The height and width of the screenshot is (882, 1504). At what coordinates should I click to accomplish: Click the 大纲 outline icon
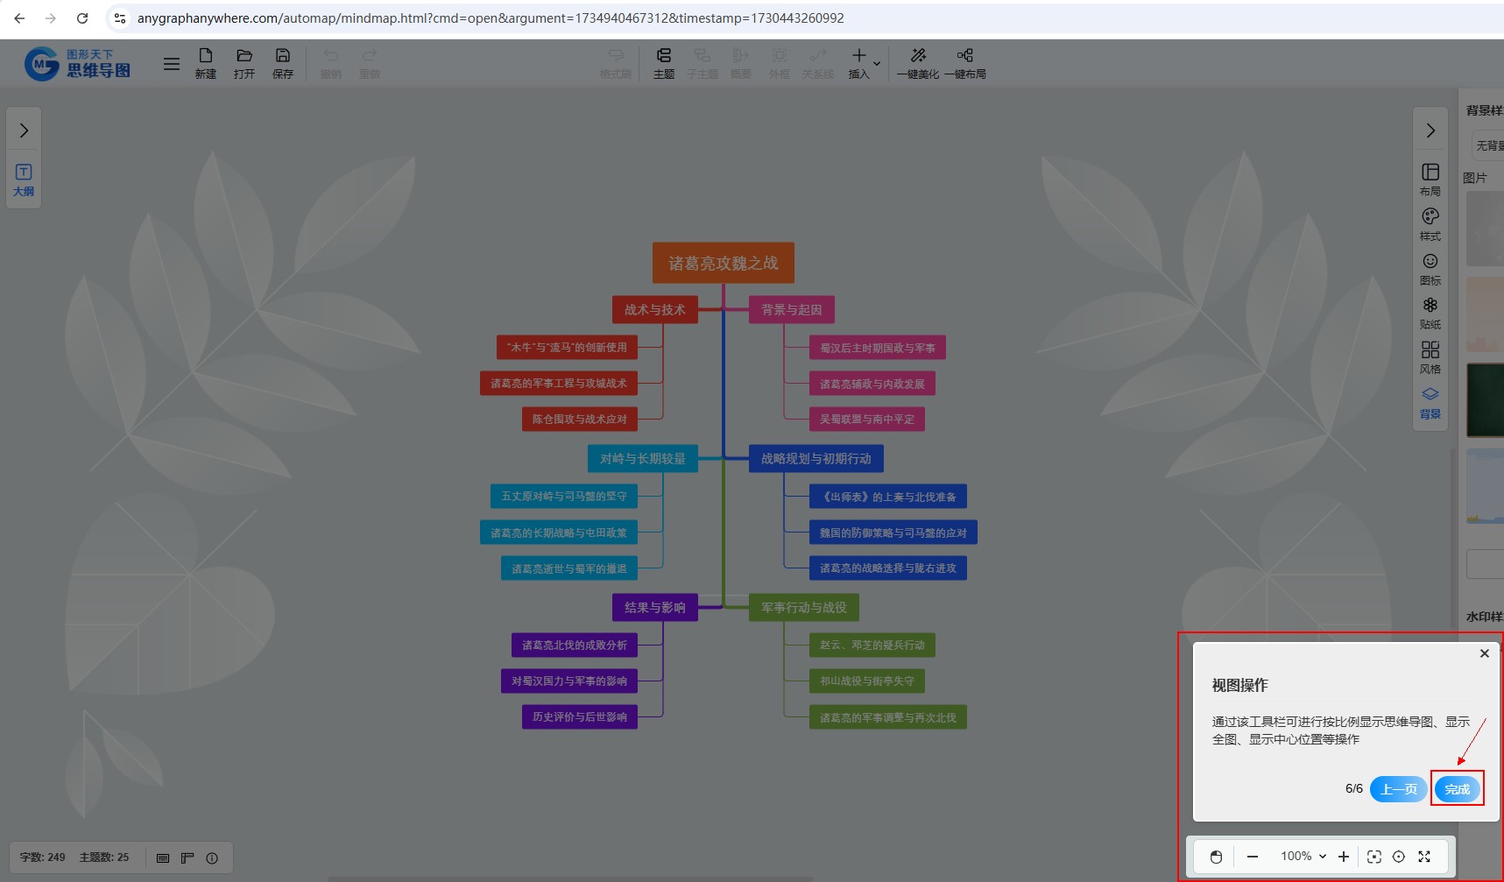coord(24,179)
